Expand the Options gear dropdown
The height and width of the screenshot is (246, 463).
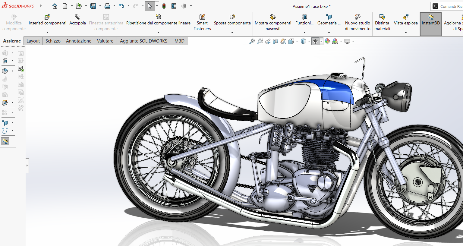pyautogui.click(x=191, y=6)
